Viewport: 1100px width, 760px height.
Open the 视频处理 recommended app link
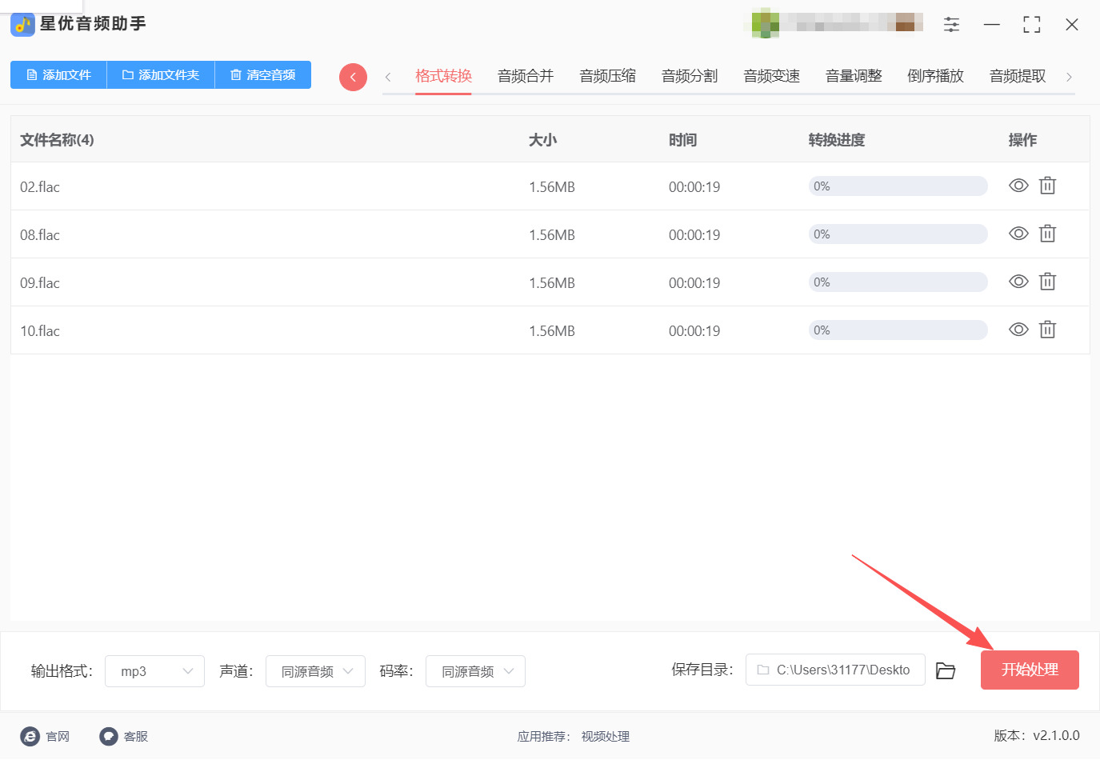point(606,736)
